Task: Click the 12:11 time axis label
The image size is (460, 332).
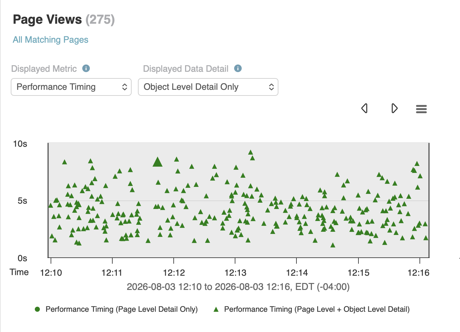Action: tap(112, 273)
